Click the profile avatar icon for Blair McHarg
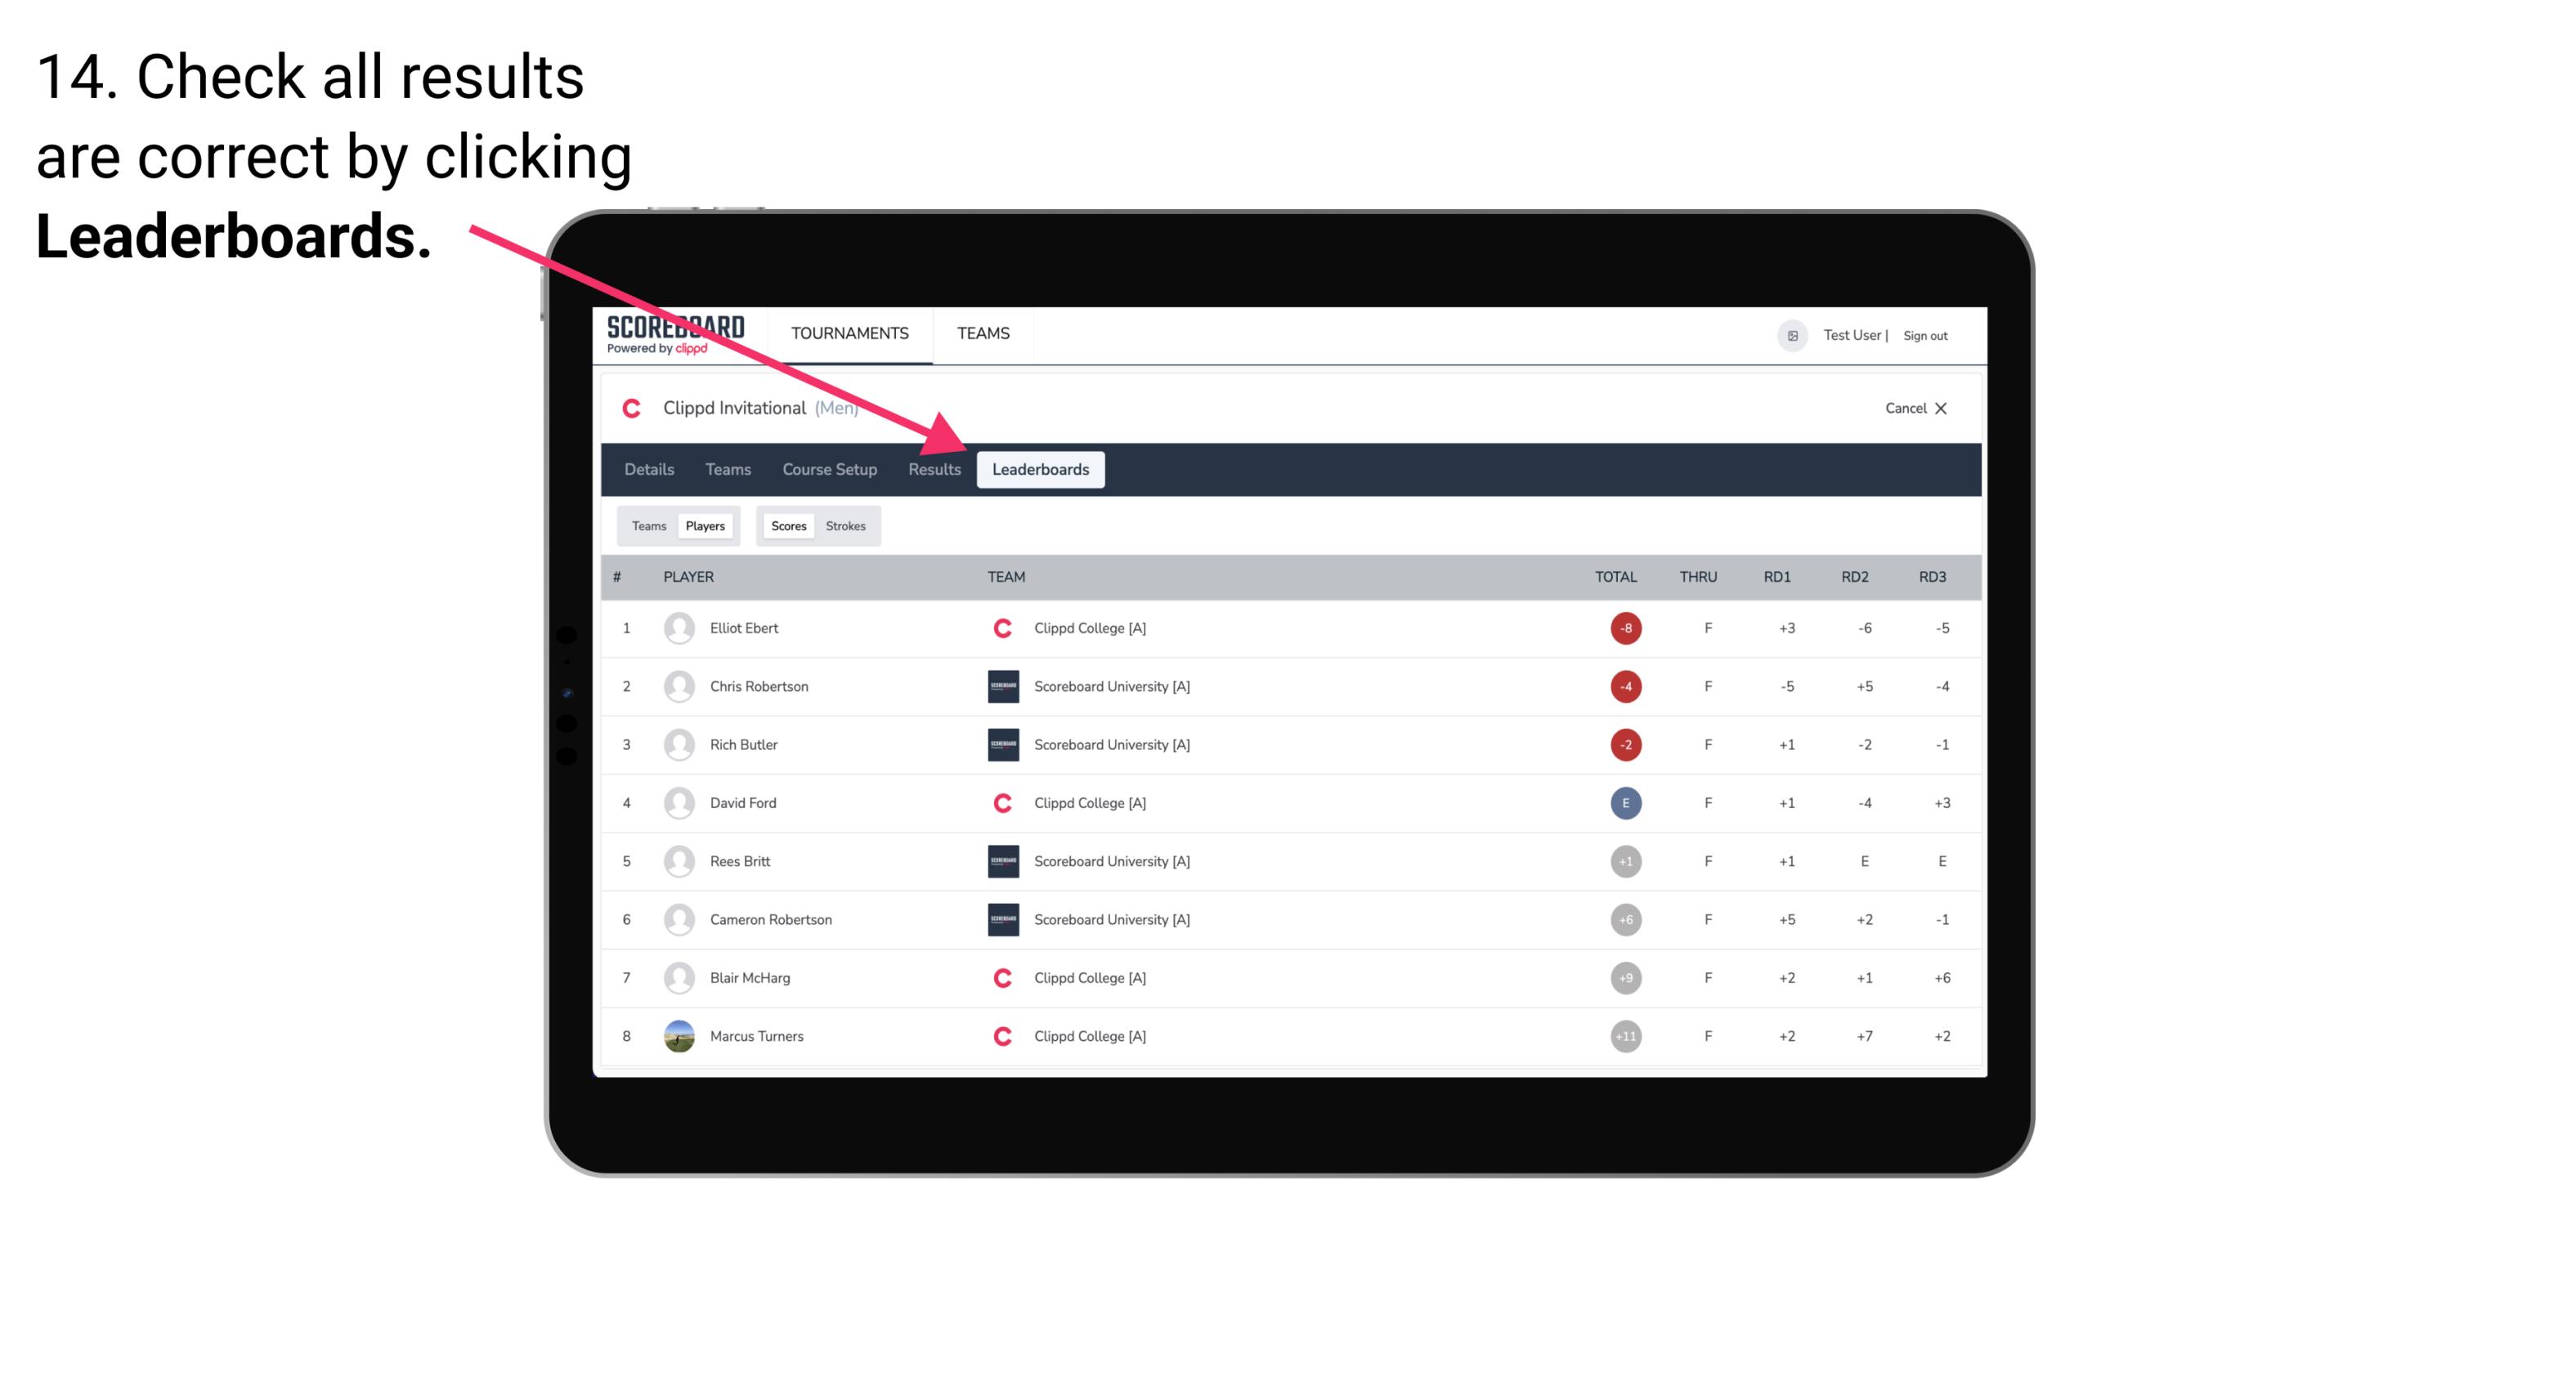The image size is (2576, 1385). [679, 977]
